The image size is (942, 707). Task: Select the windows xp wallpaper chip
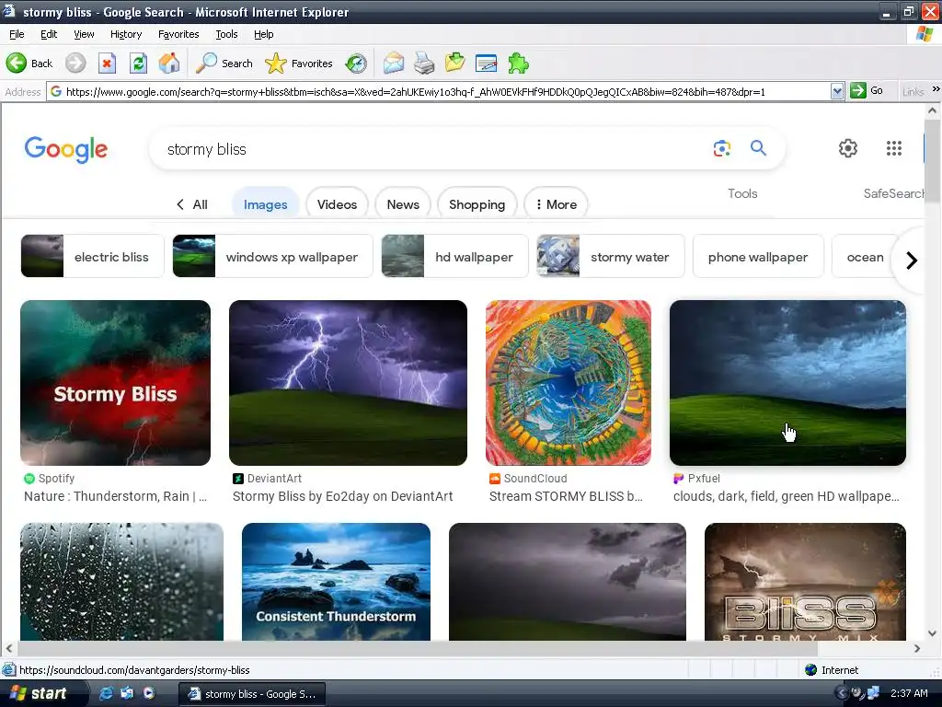(x=272, y=257)
